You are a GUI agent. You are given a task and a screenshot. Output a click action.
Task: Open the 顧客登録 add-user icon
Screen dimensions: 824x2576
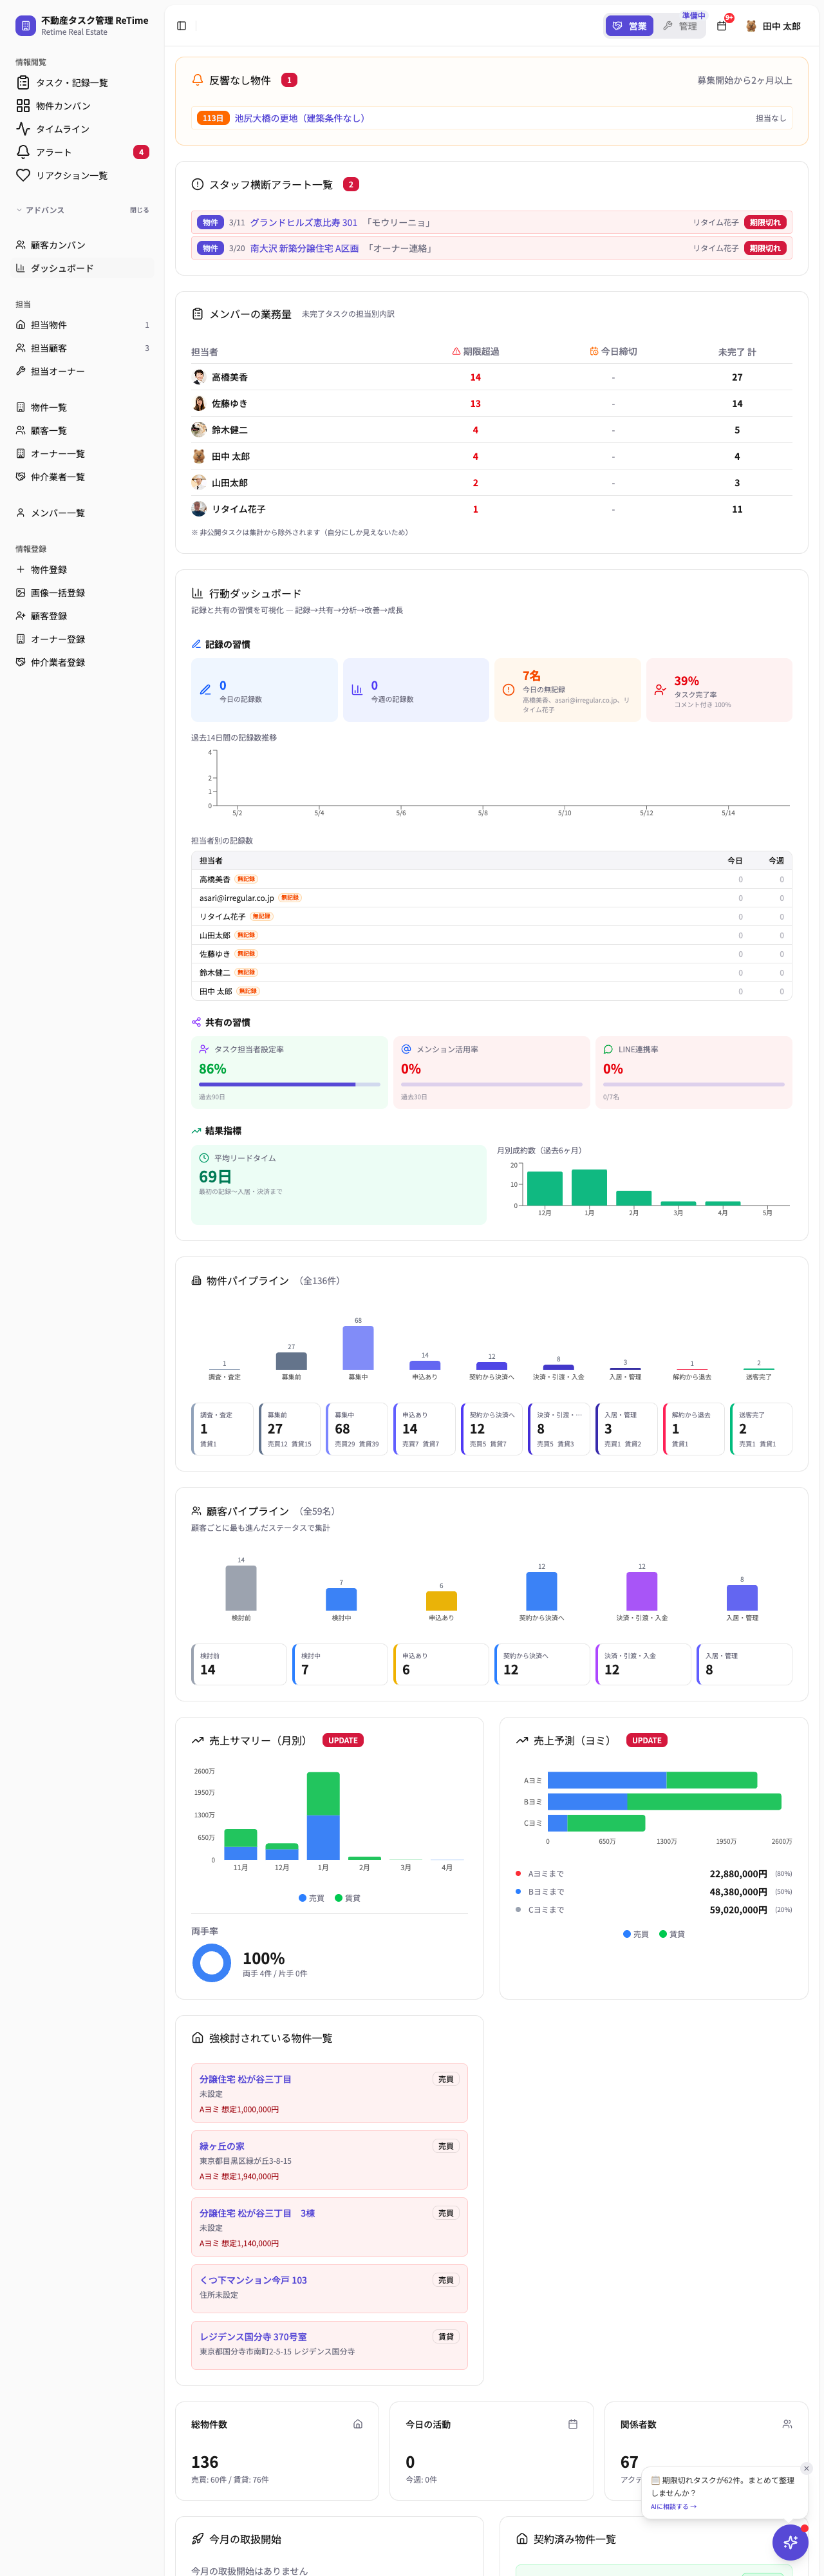pos(20,616)
